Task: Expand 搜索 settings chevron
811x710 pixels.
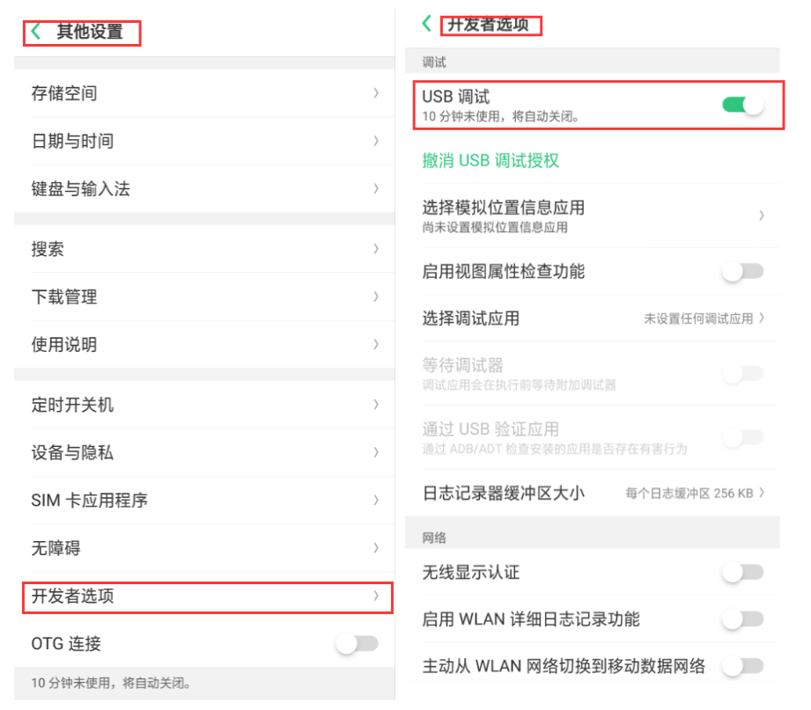Action: tap(376, 249)
